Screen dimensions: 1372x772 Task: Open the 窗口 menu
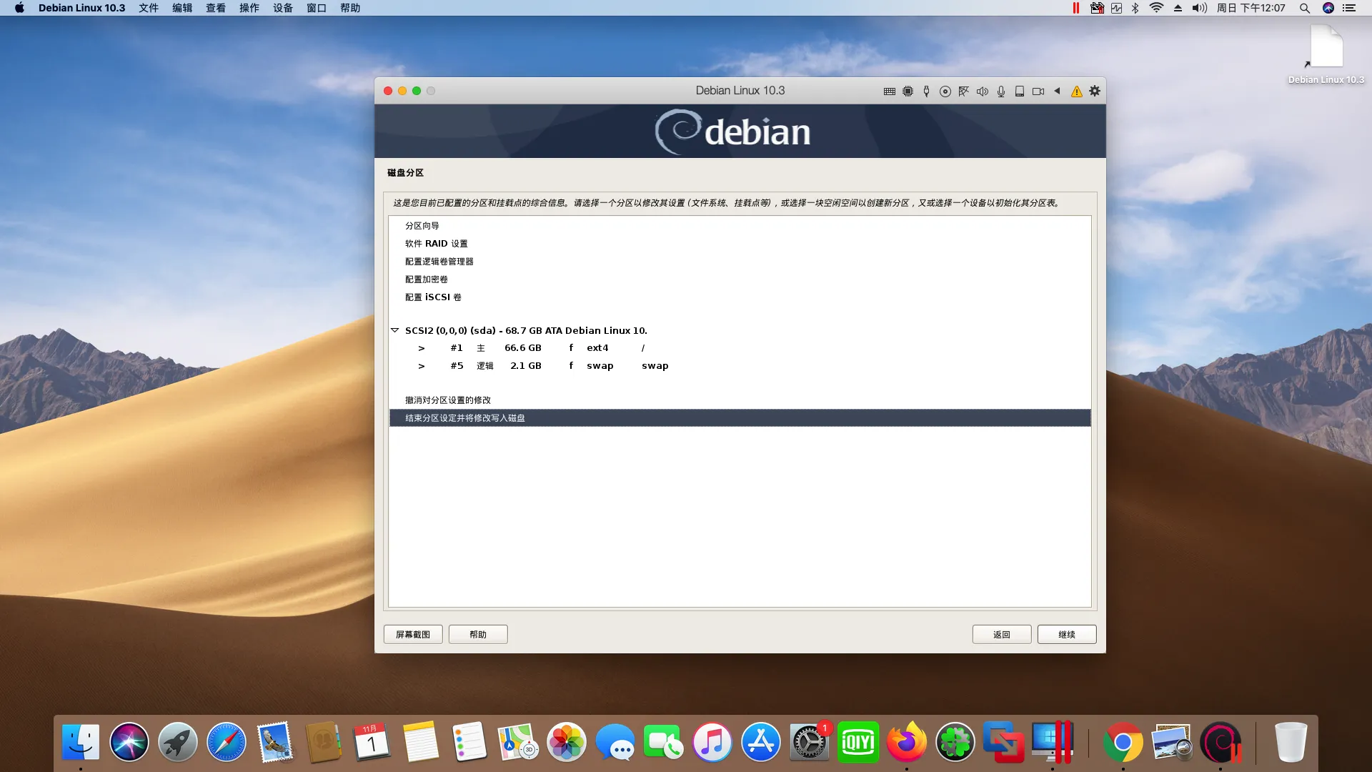pyautogui.click(x=317, y=8)
